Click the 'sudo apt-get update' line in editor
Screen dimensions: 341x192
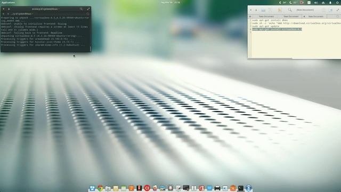pos(265,26)
